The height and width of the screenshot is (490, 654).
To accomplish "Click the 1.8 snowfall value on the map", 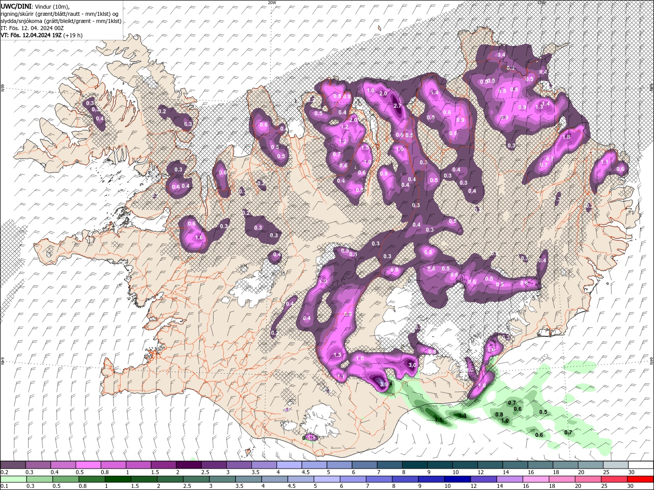I will (566, 137).
